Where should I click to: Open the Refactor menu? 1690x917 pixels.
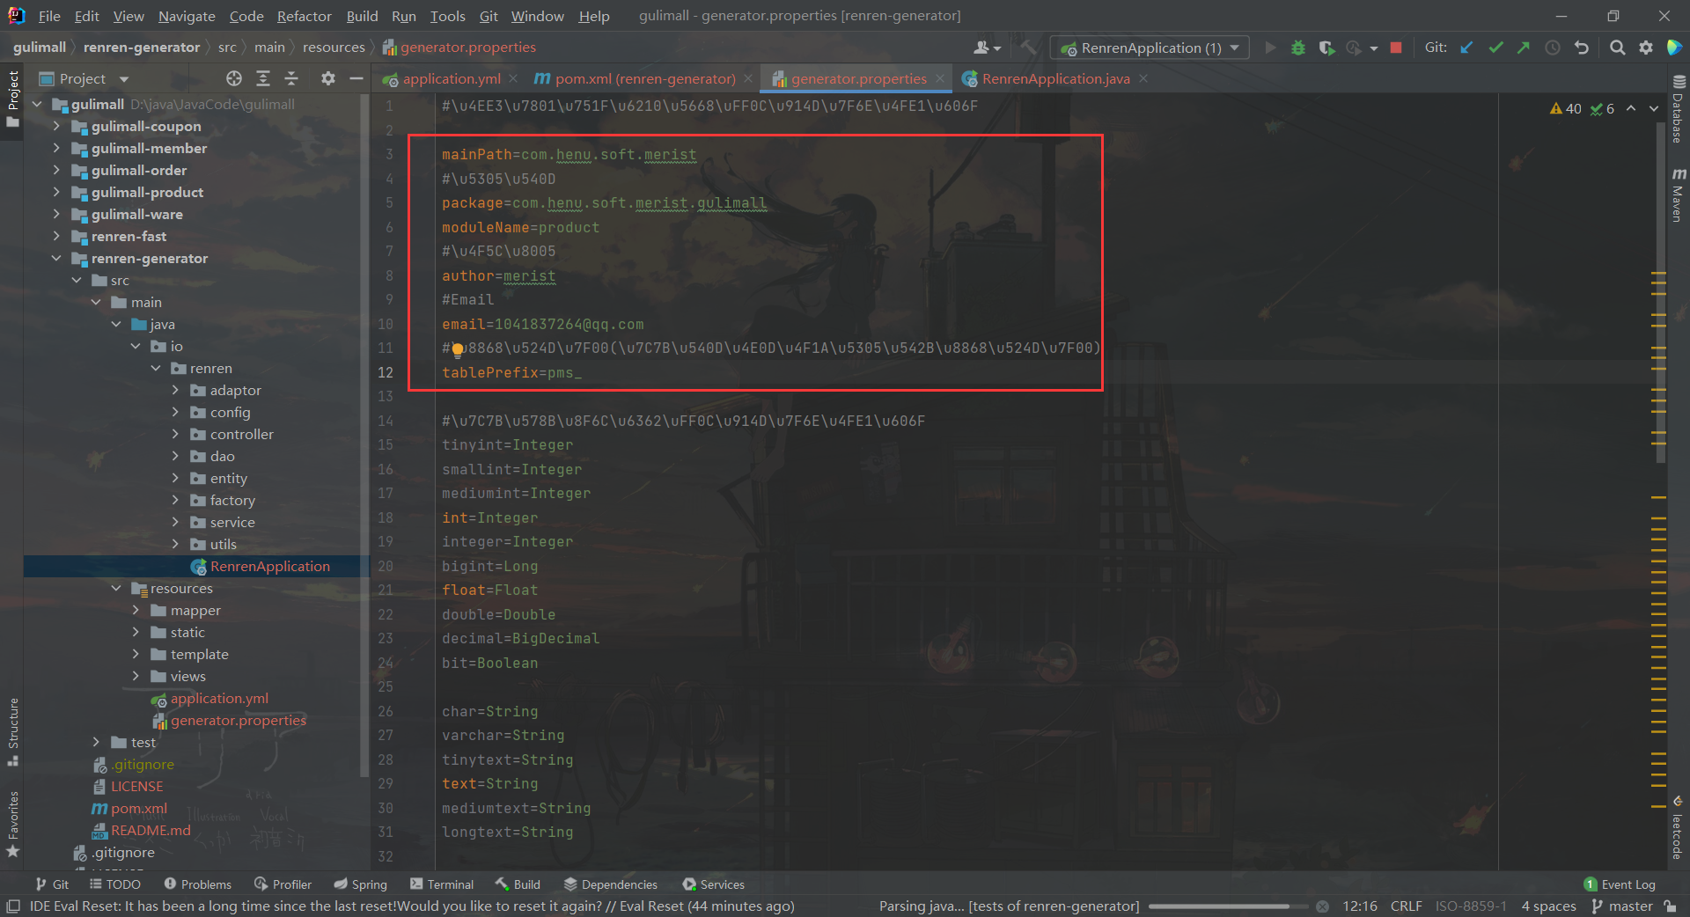[304, 16]
